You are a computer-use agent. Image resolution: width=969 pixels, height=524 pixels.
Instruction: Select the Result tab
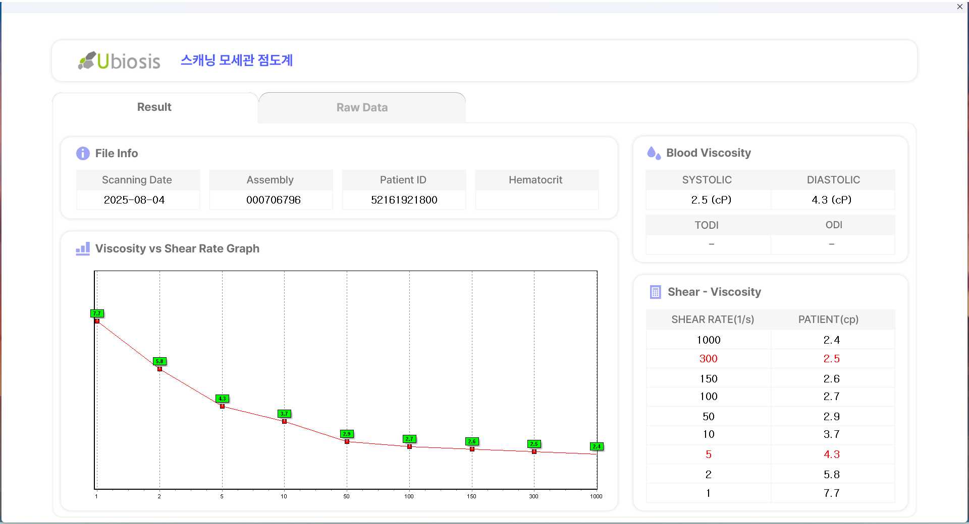pos(154,107)
